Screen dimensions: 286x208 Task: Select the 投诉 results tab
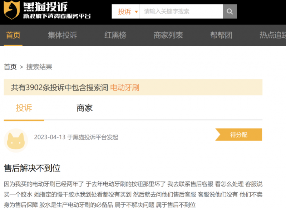point(24,107)
